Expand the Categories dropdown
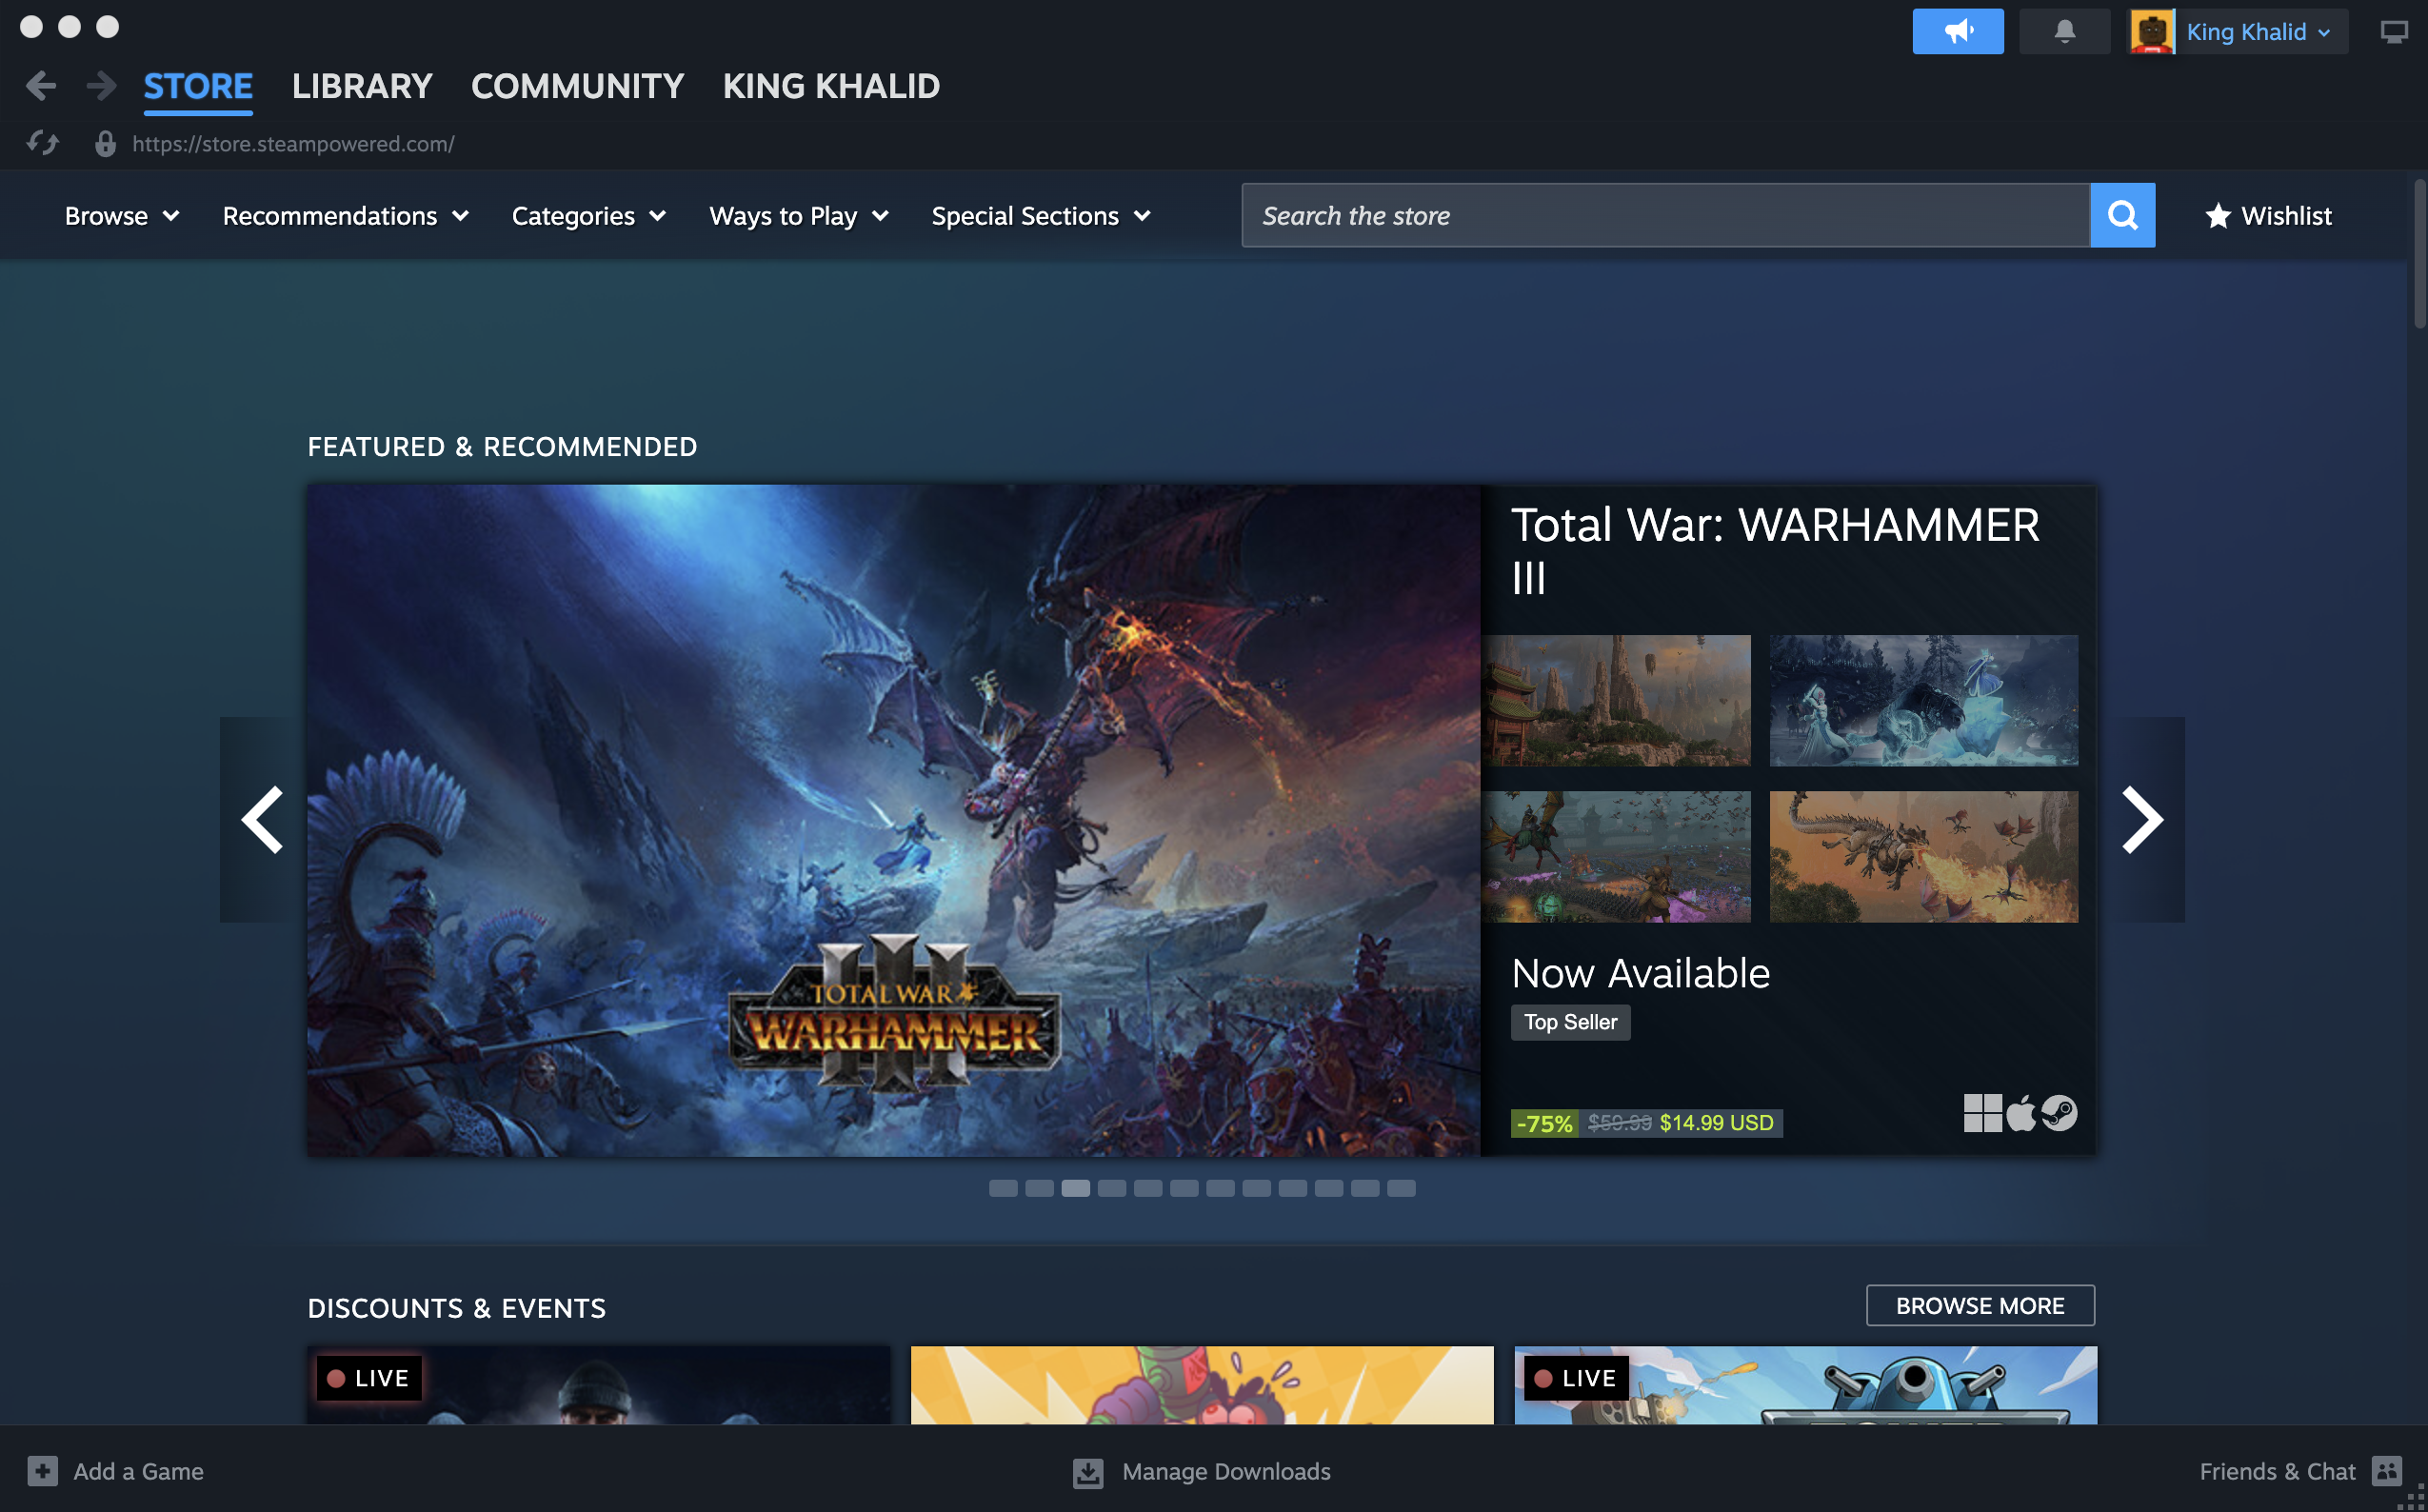The height and width of the screenshot is (1512, 2428). [x=588, y=216]
